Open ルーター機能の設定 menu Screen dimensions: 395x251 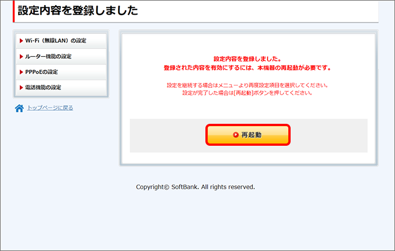[x=61, y=56]
